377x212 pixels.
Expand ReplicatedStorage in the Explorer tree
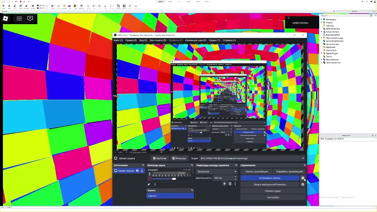pos(321,38)
